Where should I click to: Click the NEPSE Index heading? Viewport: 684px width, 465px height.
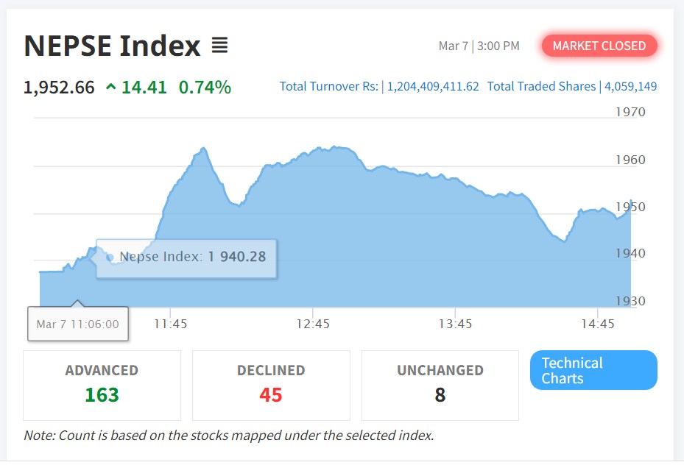[x=112, y=46]
